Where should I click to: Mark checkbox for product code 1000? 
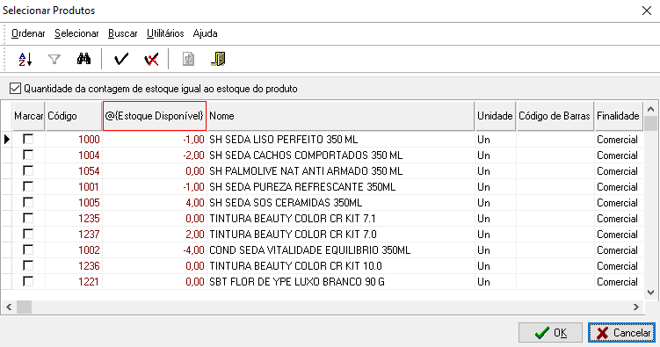28,139
